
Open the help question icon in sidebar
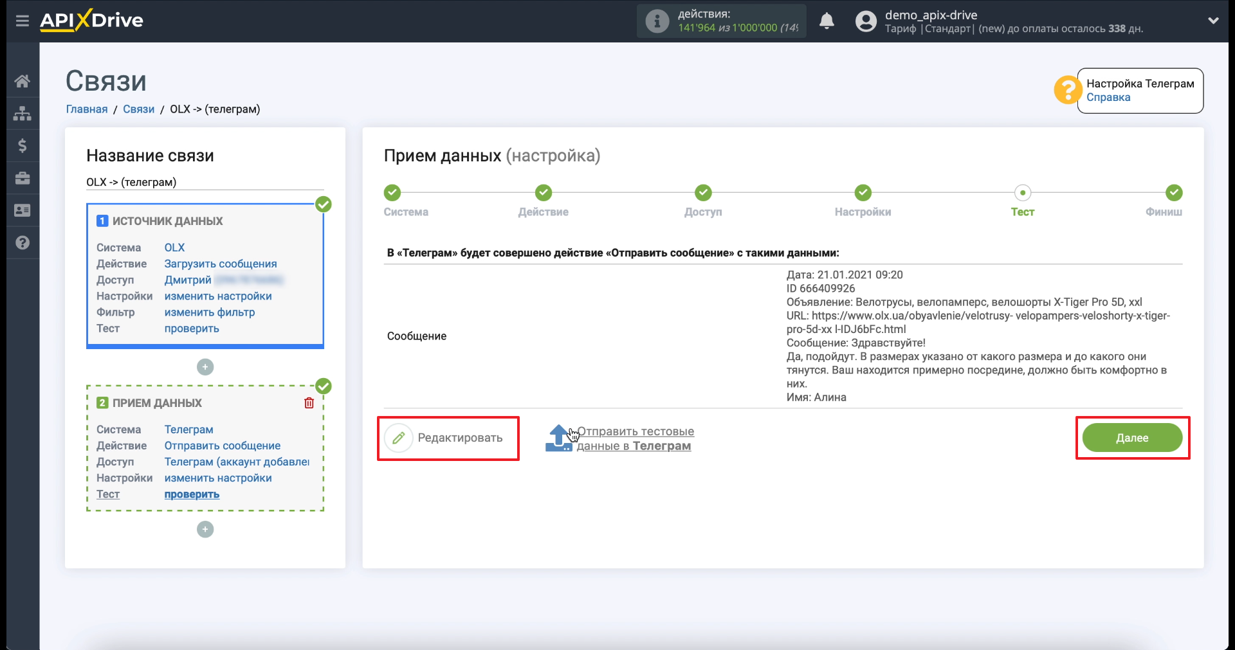point(23,242)
